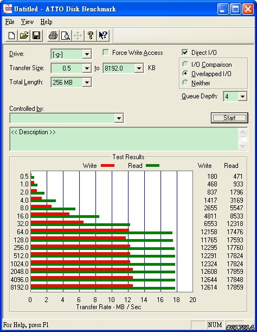Viewport: 257px width, 332px height.
Task: Select the Neither radio button
Action: pyautogui.click(x=185, y=83)
